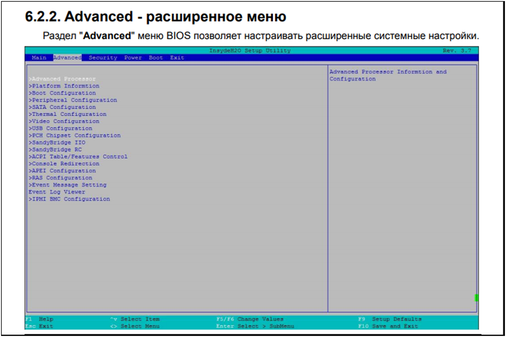This screenshot has height=337, width=506.
Task: Click the Advanced Processor help description text
Action: [x=388, y=75]
